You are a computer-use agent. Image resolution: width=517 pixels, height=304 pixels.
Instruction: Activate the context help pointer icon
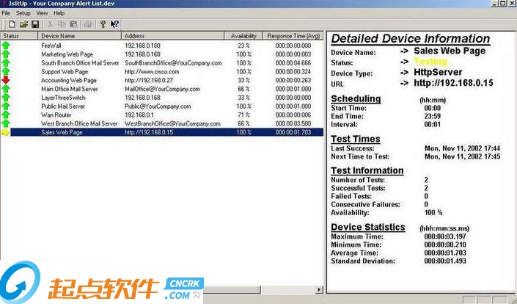pos(114,24)
